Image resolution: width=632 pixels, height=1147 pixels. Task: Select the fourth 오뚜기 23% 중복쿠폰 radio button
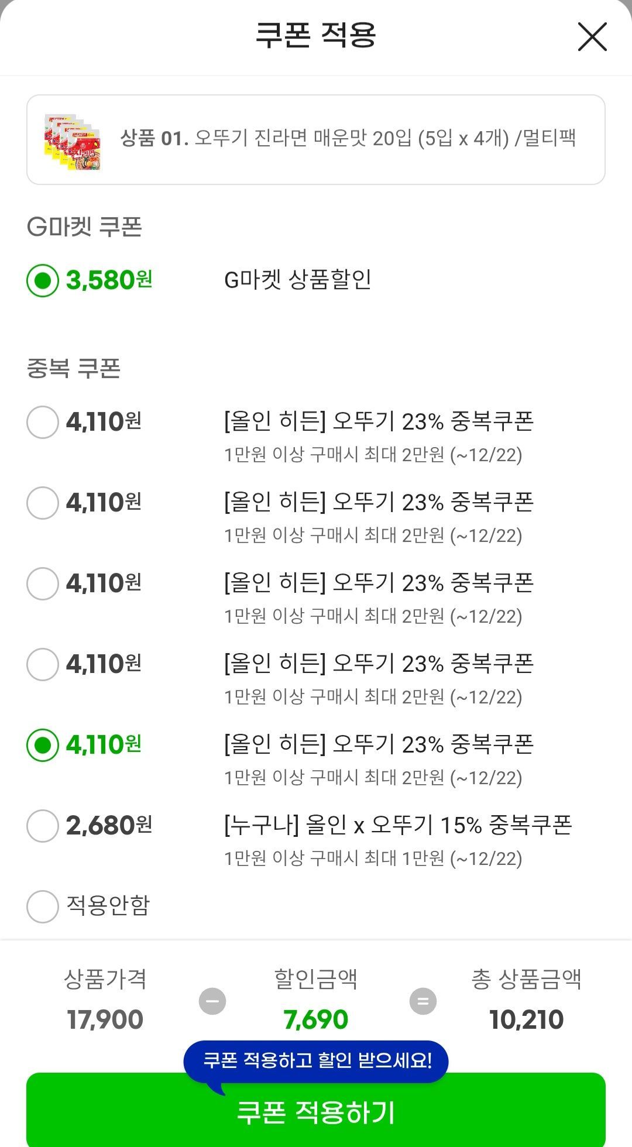point(43,664)
